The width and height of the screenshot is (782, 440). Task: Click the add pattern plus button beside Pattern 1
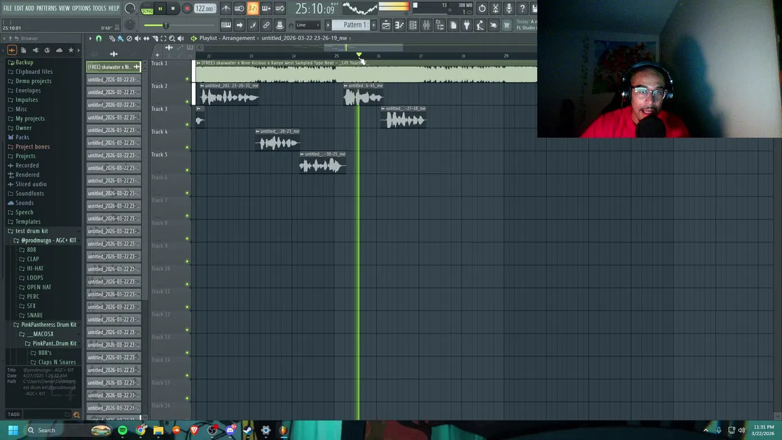(373, 25)
